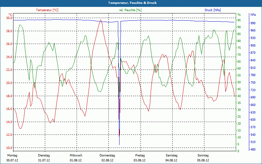Click the '28,0' temperature axis value
This screenshot has height=164, width=262.
tap(9, 31)
